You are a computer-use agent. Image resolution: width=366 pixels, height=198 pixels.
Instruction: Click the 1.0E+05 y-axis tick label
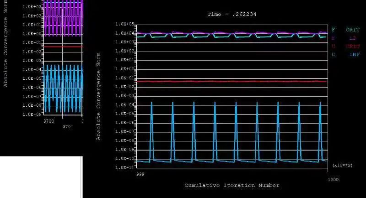[124, 24]
